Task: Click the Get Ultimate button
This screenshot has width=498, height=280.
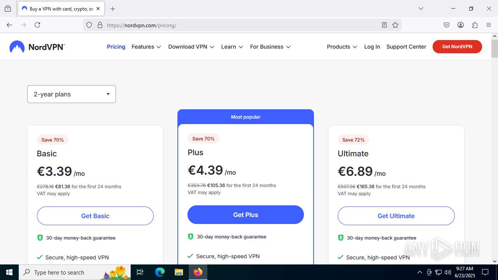Action: (396, 216)
